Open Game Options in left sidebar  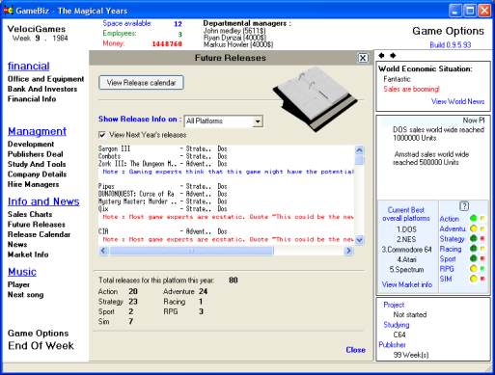pyautogui.click(x=38, y=334)
